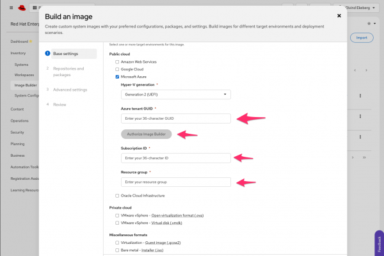384x256 pixels.
Task: Click the Subscription ID input field
Action: (x=175, y=158)
